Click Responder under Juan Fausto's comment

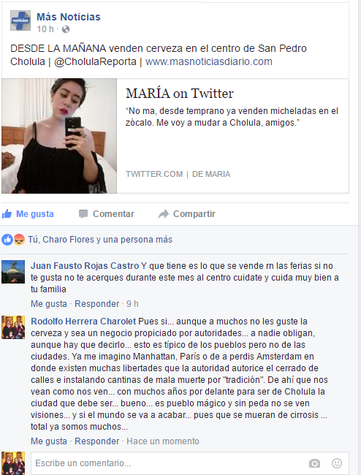(97, 304)
